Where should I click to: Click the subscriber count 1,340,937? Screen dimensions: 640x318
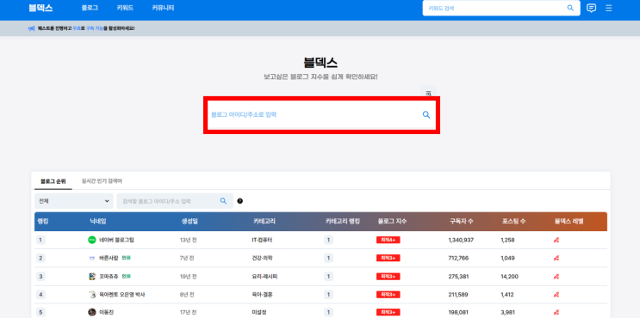click(x=461, y=241)
